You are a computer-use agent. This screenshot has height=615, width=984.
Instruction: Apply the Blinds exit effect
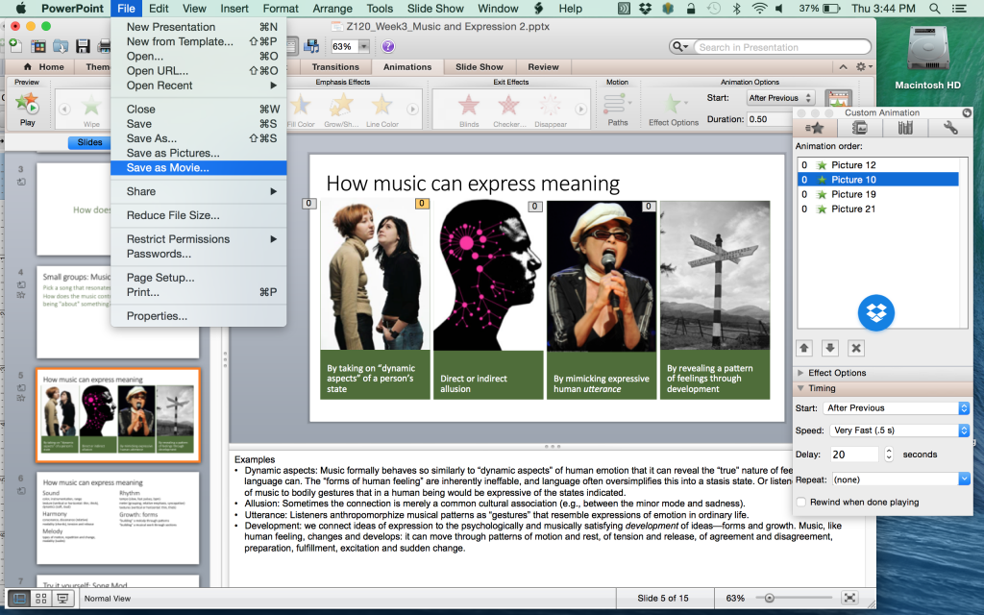pyautogui.click(x=469, y=110)
